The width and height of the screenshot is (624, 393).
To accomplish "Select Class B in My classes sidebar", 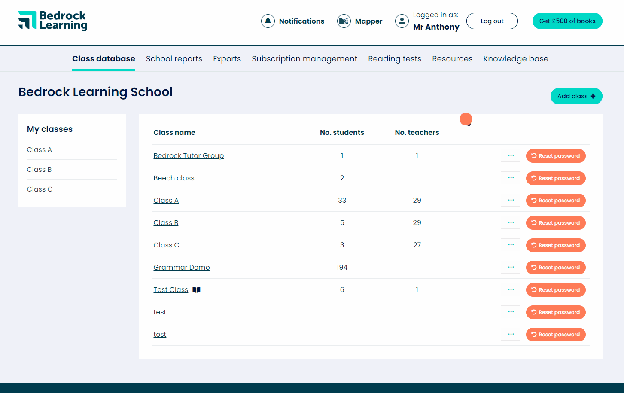I will coord(39,169).
